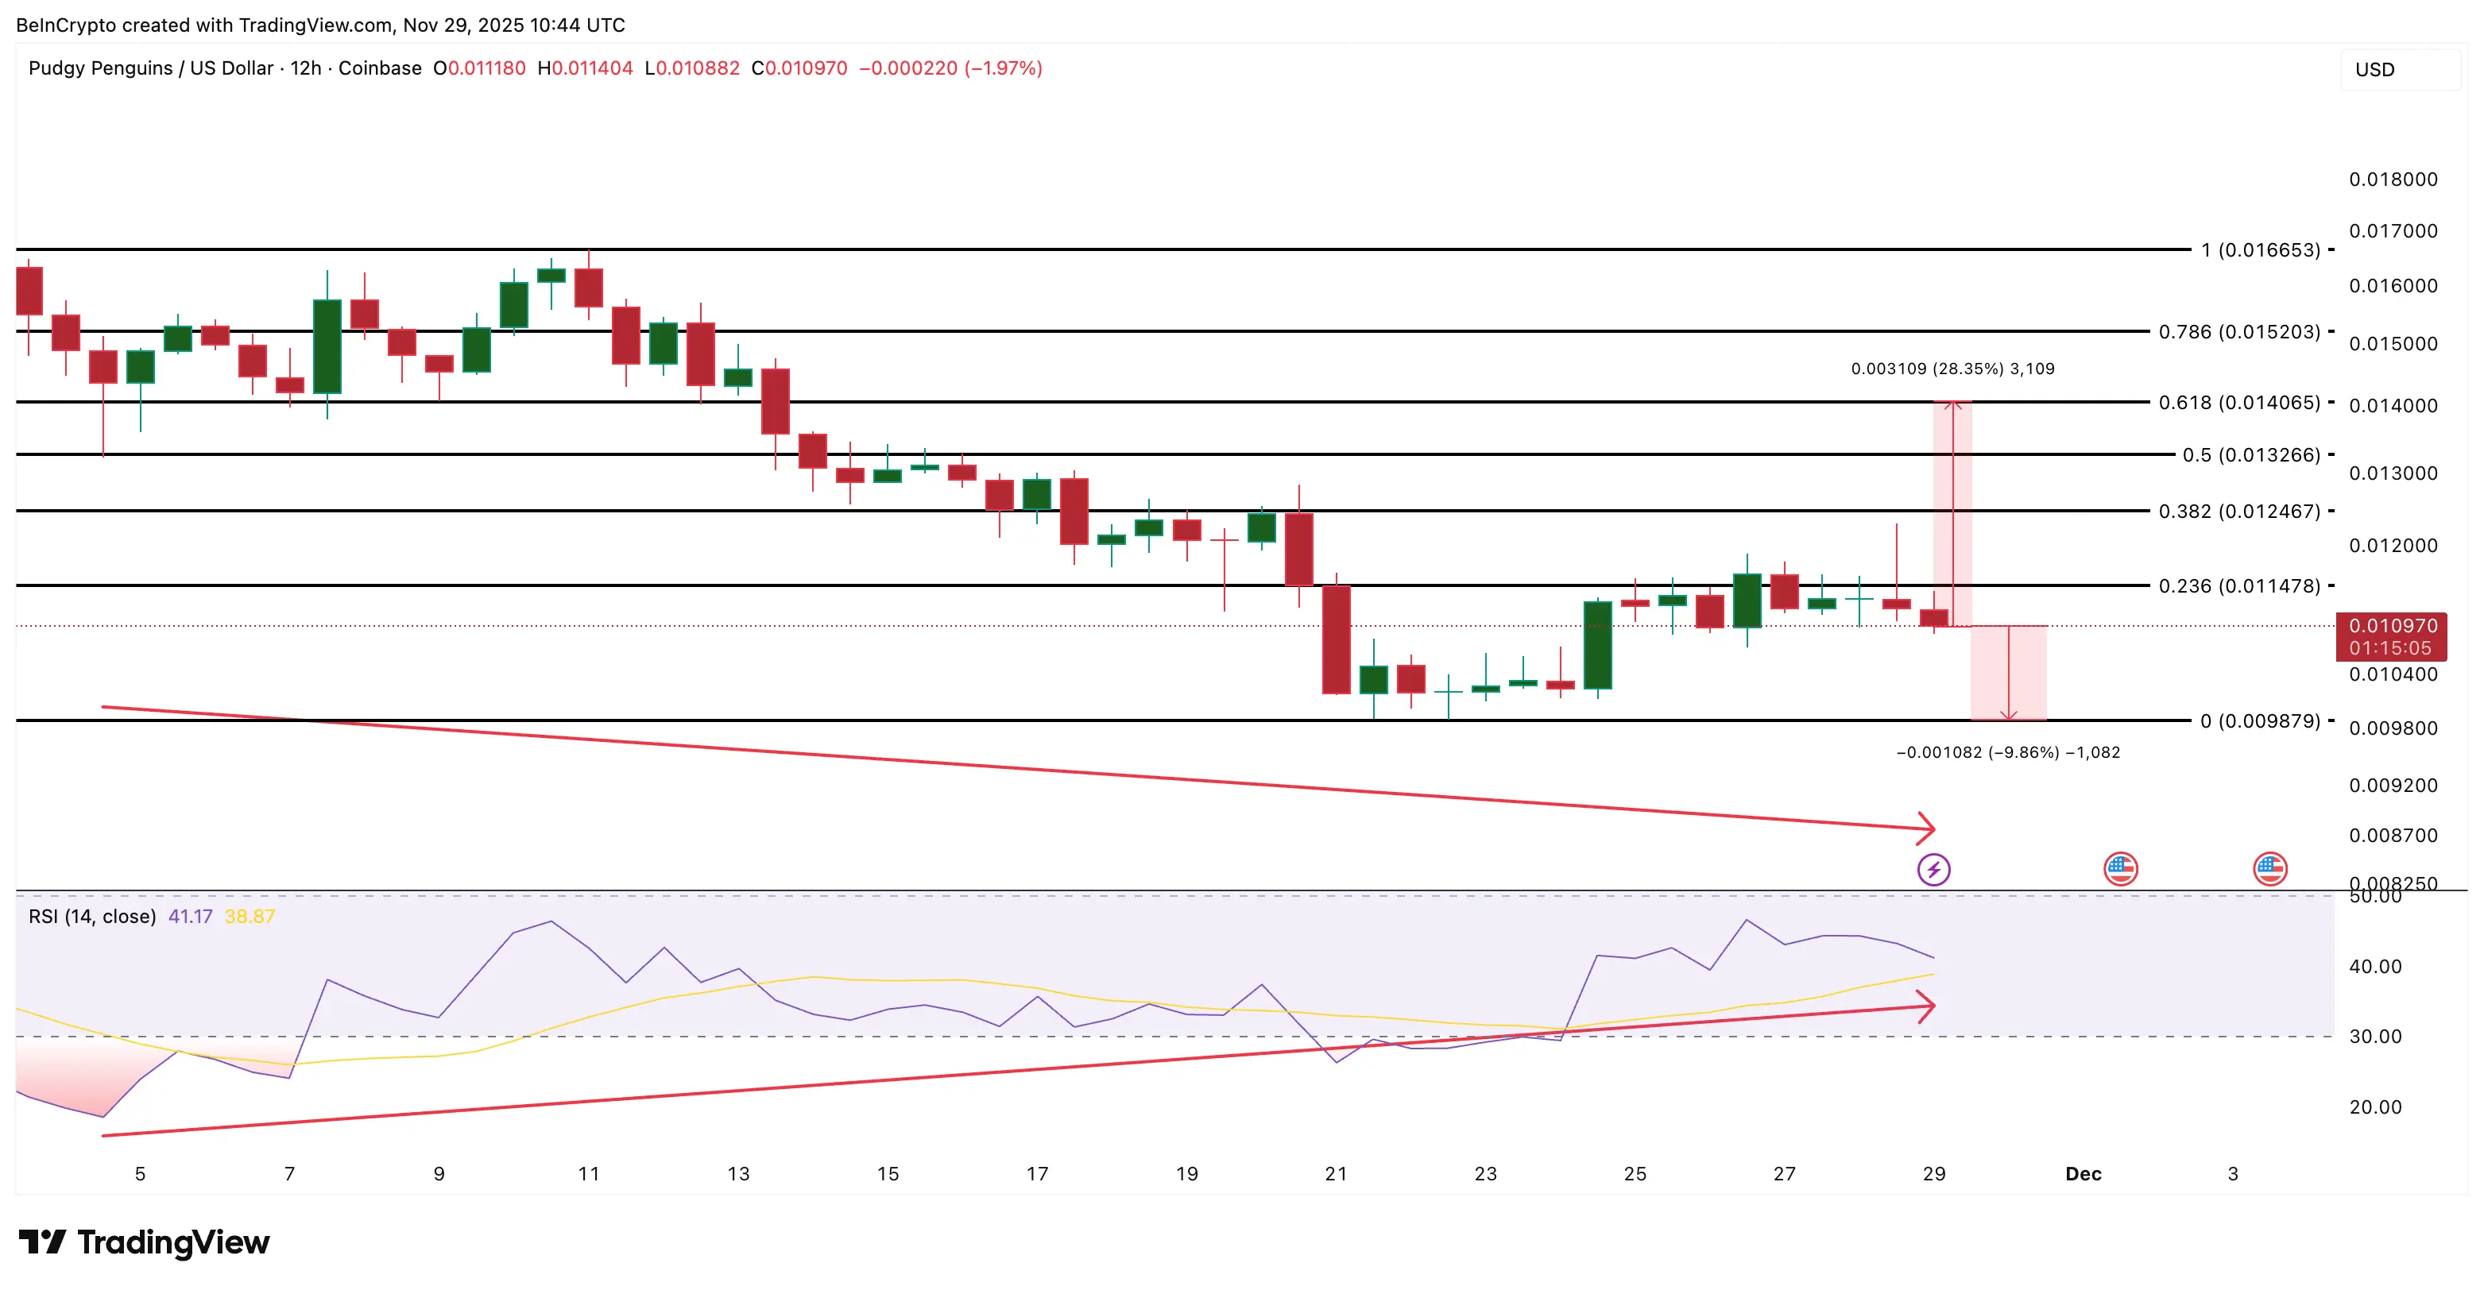Click the purple RSI value 41.17
2484x1290 pixels.
click(x=190, y=916)
